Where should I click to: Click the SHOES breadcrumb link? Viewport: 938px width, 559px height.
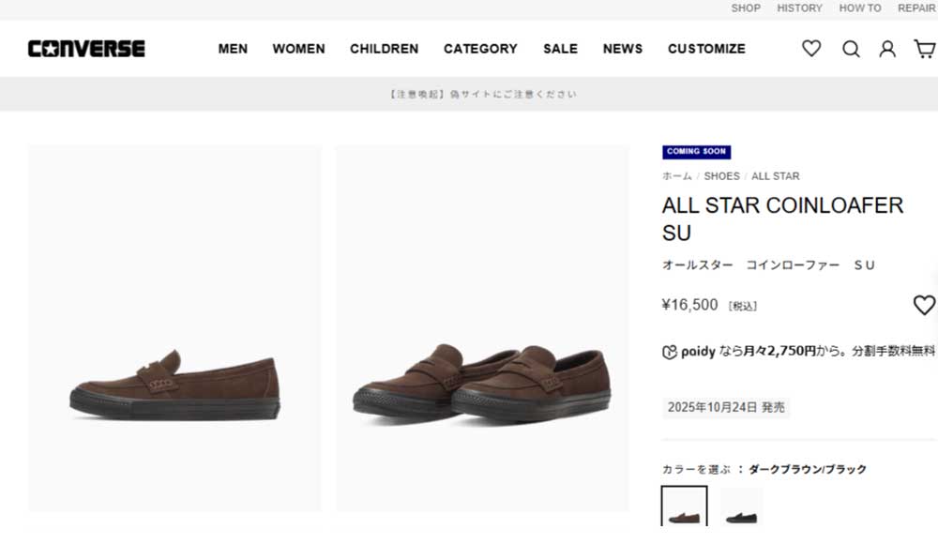[x=722, y=176]
